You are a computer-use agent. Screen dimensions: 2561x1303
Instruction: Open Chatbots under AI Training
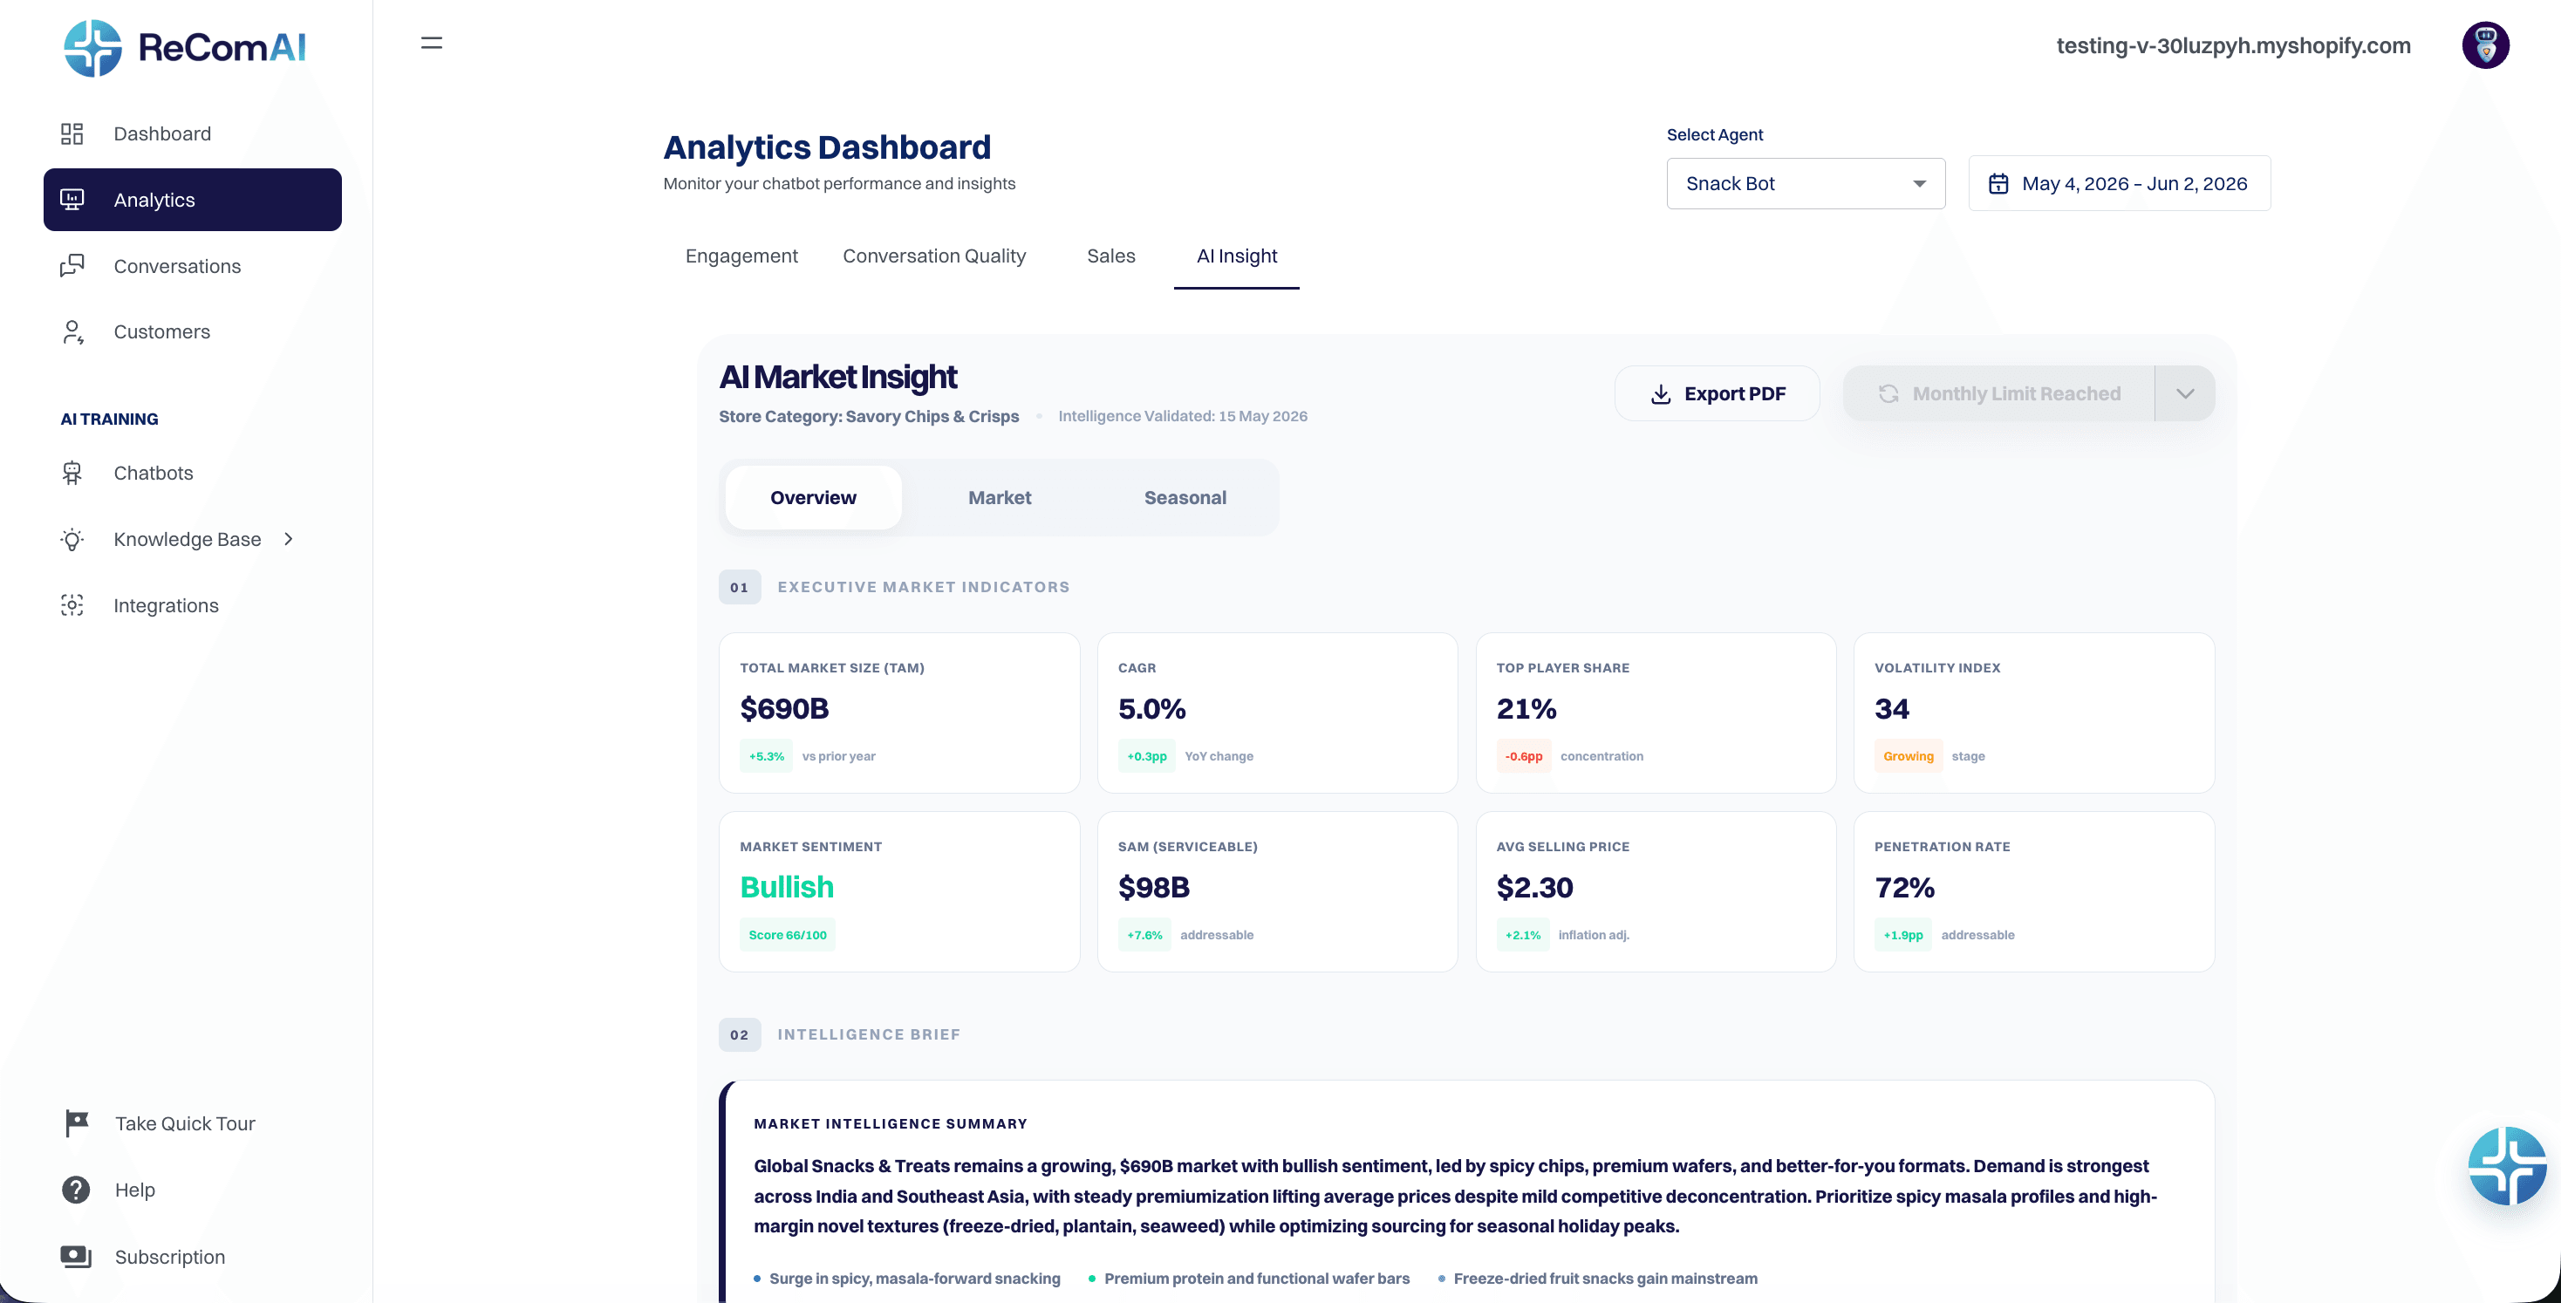192,473
